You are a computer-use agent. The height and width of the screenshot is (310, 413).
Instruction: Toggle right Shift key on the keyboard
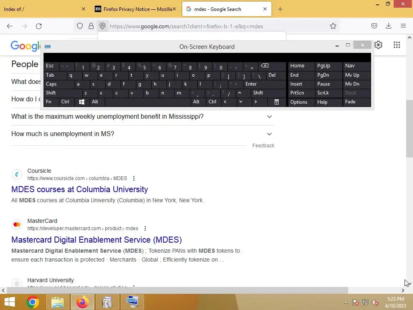point(268,93)
